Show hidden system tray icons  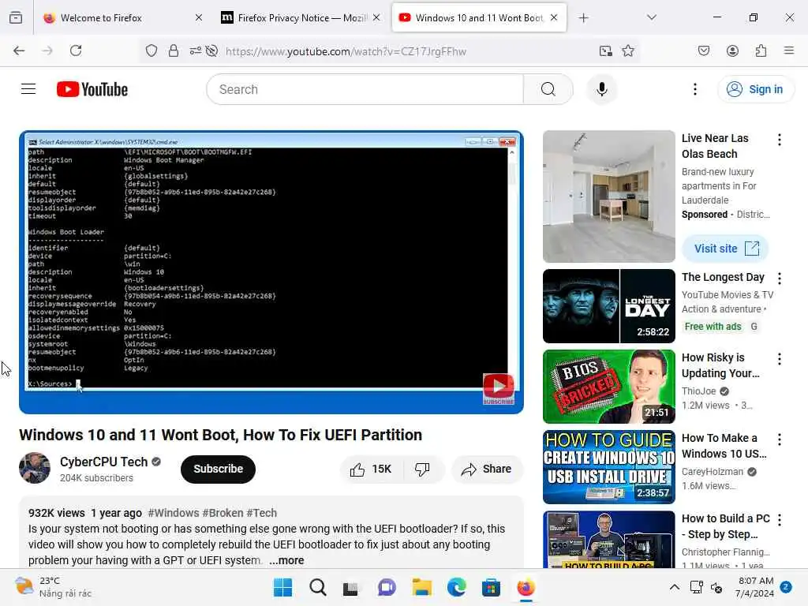click(674, 587)
